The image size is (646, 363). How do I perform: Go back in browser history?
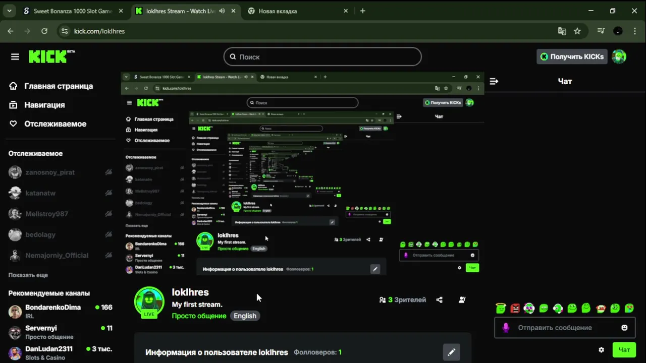[11, 31]
